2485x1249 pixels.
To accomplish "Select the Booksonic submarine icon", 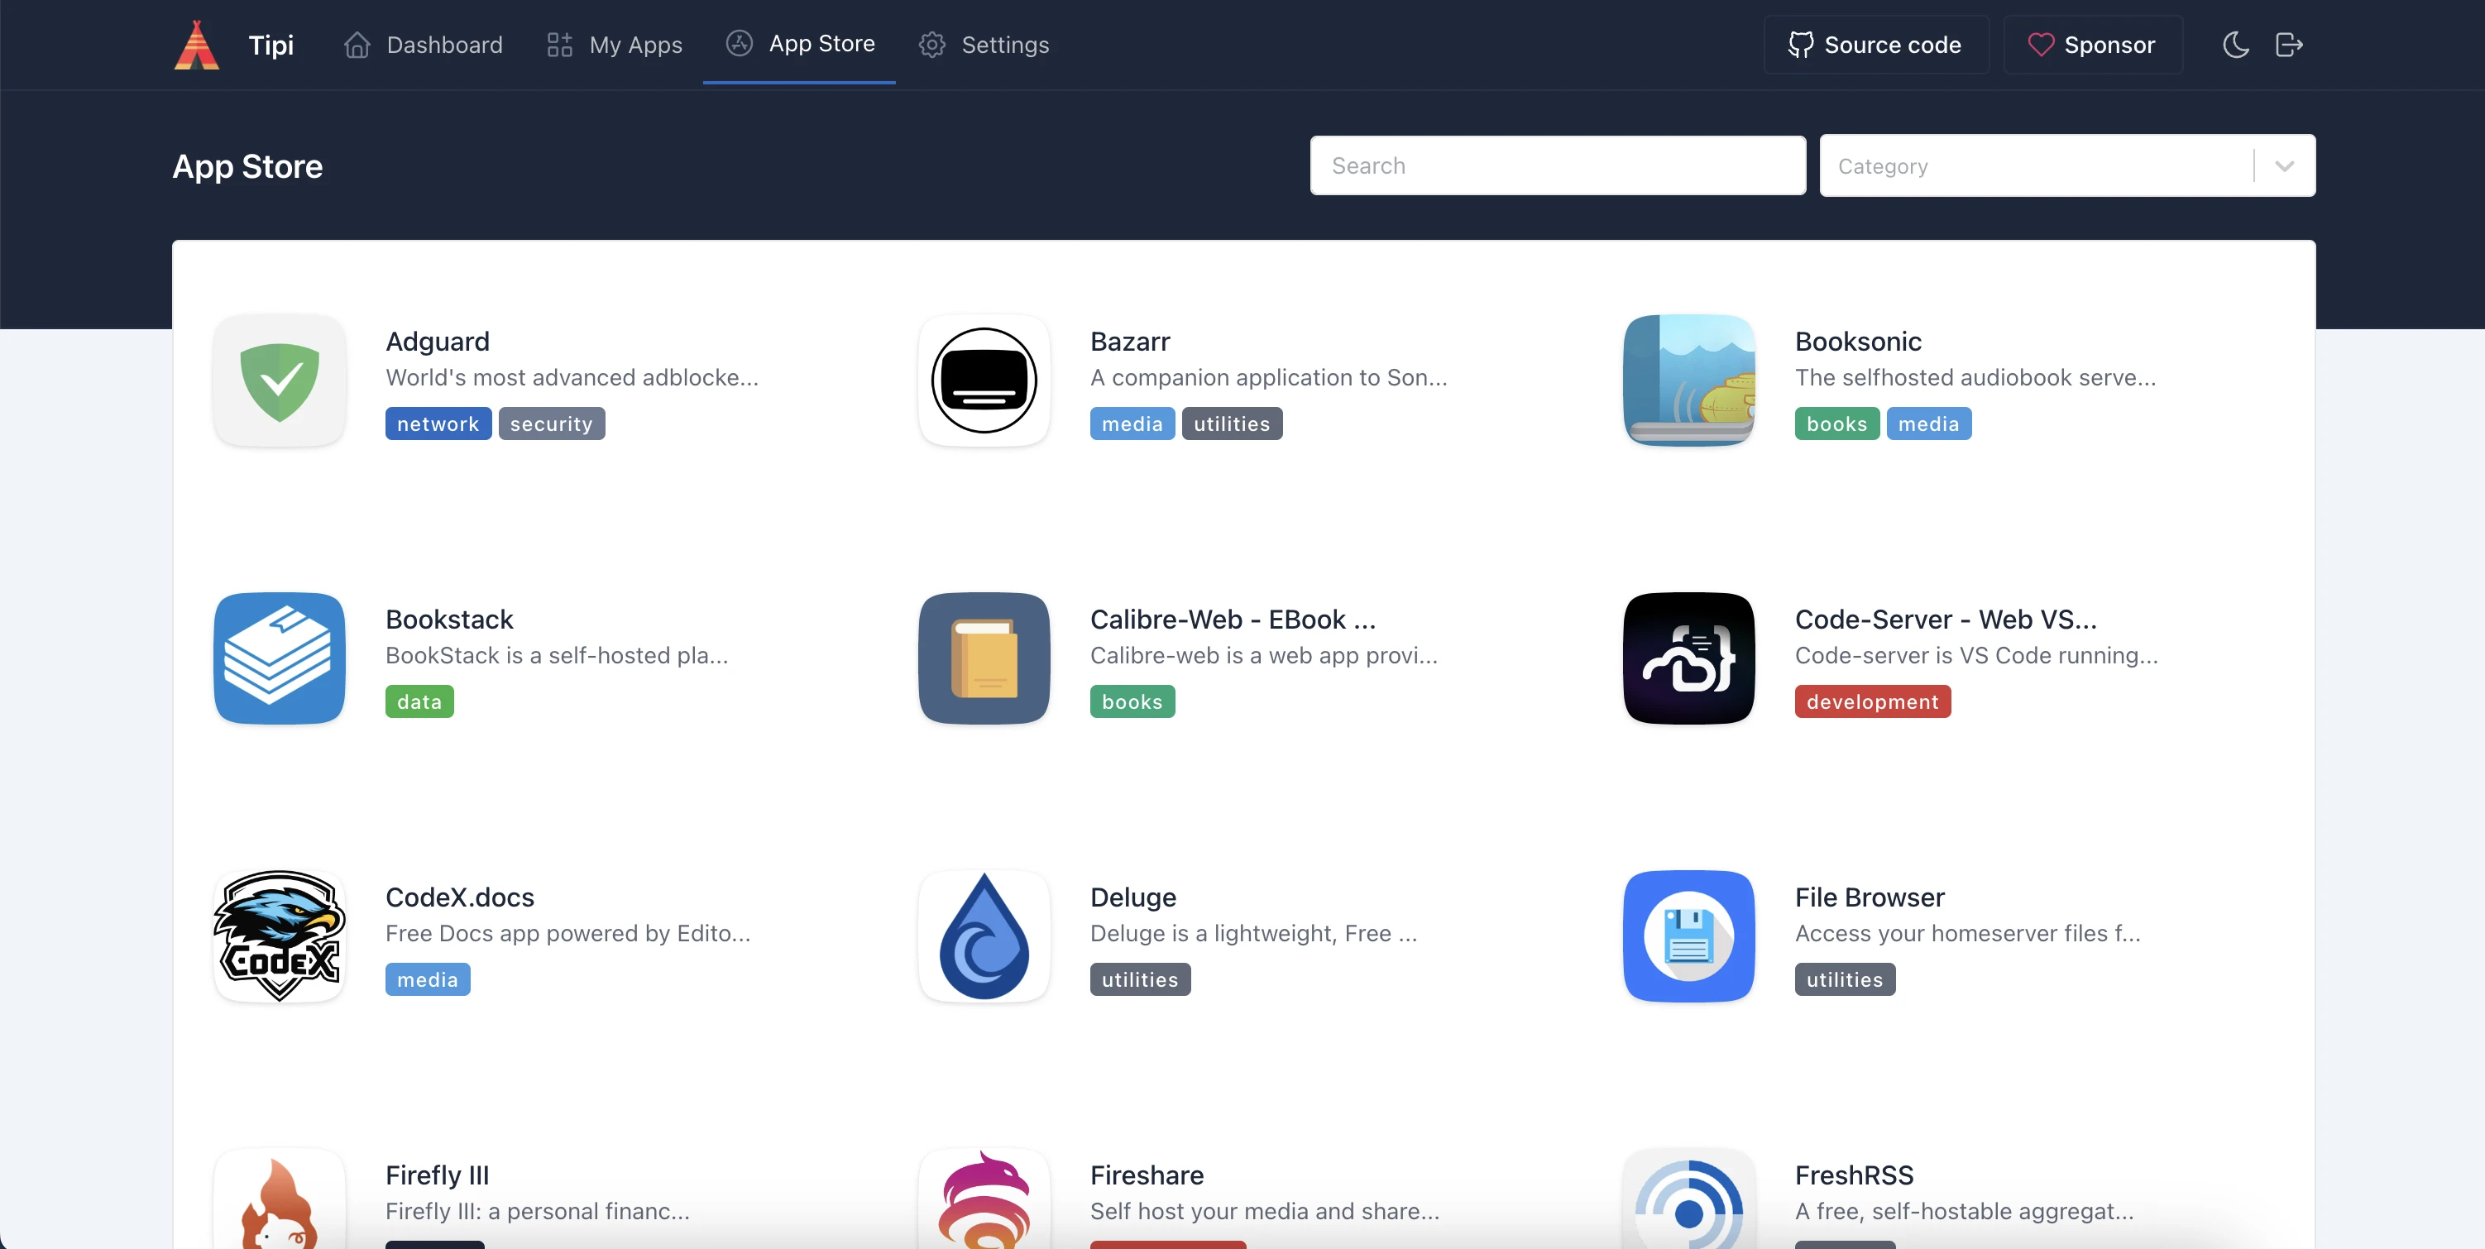I will pos(1688,381).
